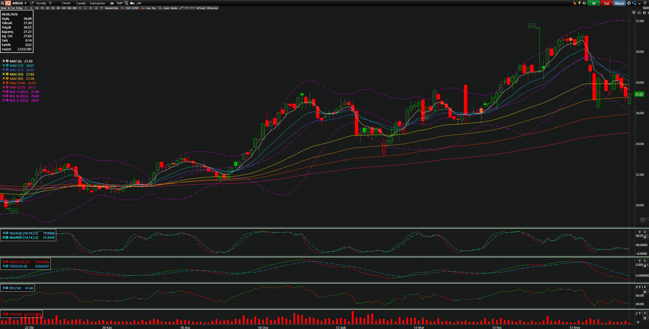Redo action with forward arrow

[139, 3]
